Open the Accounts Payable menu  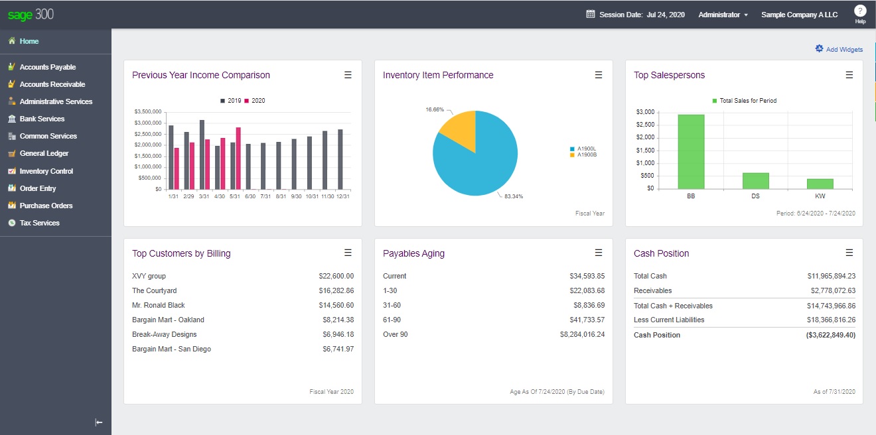(x=47, y=67)
